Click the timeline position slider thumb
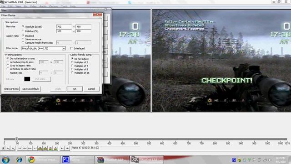Screen dimensions: 291x164 pyautogui.click(x=16, y=139)
